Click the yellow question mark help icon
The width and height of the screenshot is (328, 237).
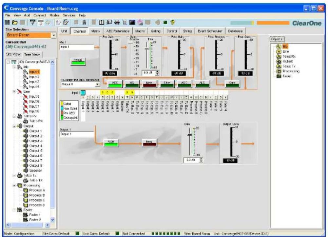click(172, 22)
